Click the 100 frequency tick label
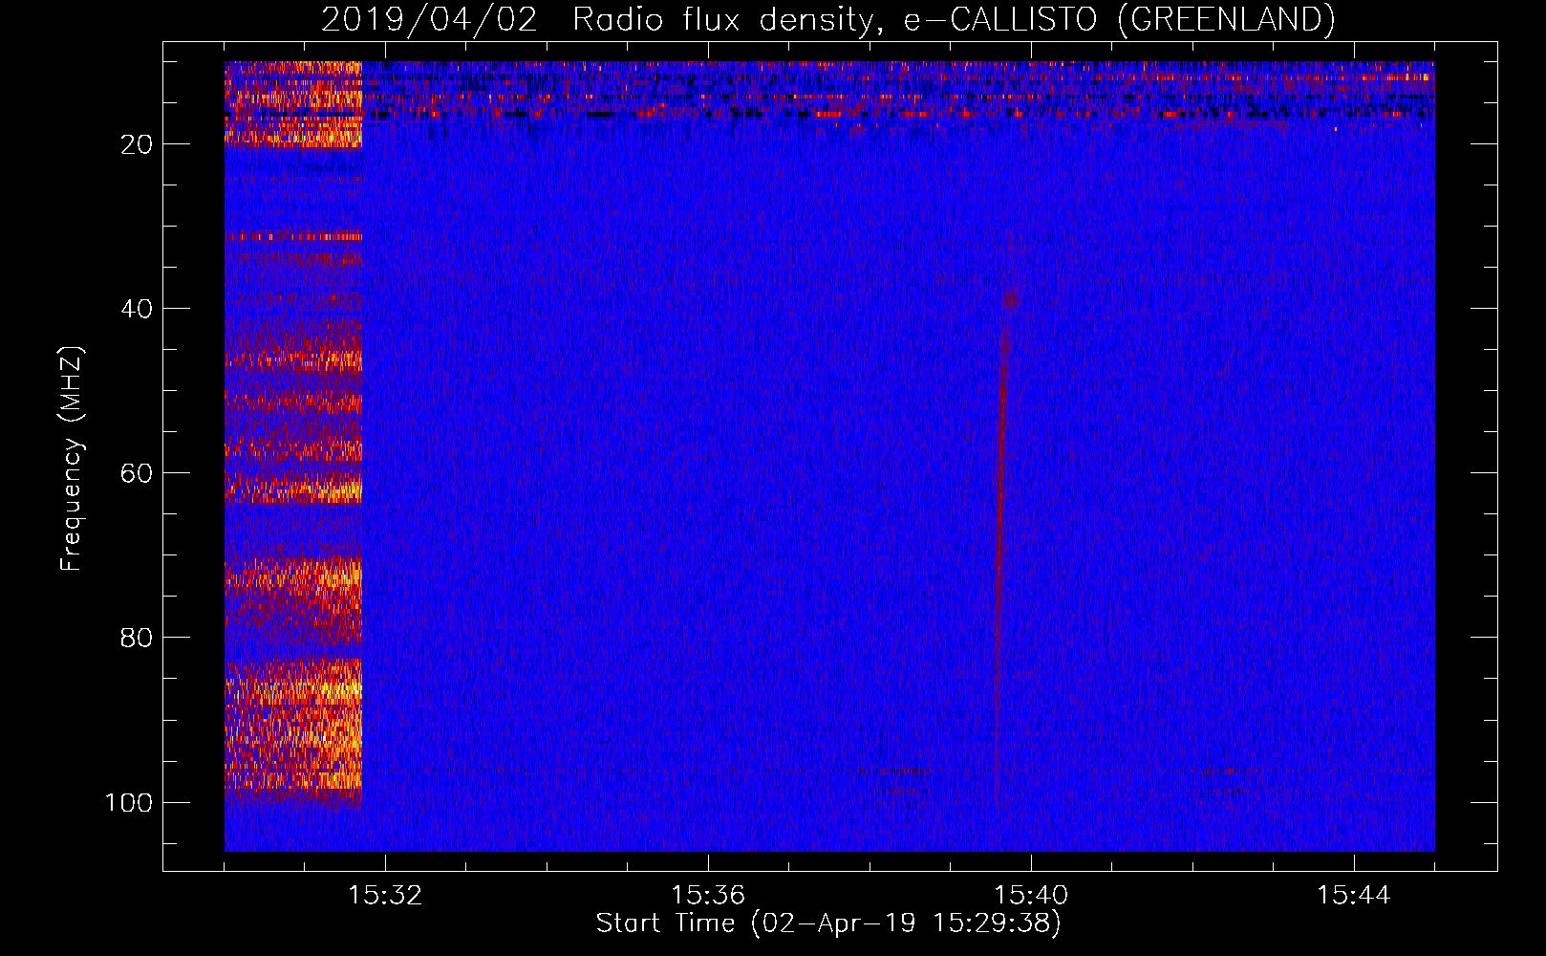1546x956 pixels. (129, 802)
